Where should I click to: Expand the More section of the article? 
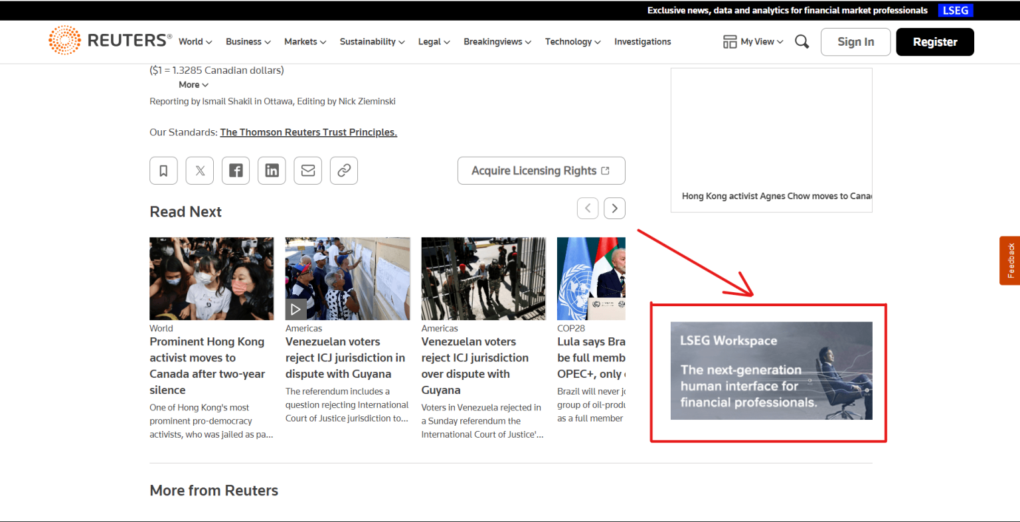tap(193, 84)
